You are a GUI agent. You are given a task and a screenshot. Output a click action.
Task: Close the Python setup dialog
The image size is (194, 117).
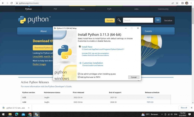tap(138, 28)
